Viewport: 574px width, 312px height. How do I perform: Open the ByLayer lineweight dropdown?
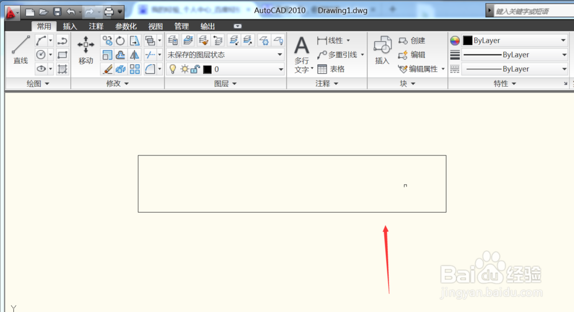click(515, 55)
